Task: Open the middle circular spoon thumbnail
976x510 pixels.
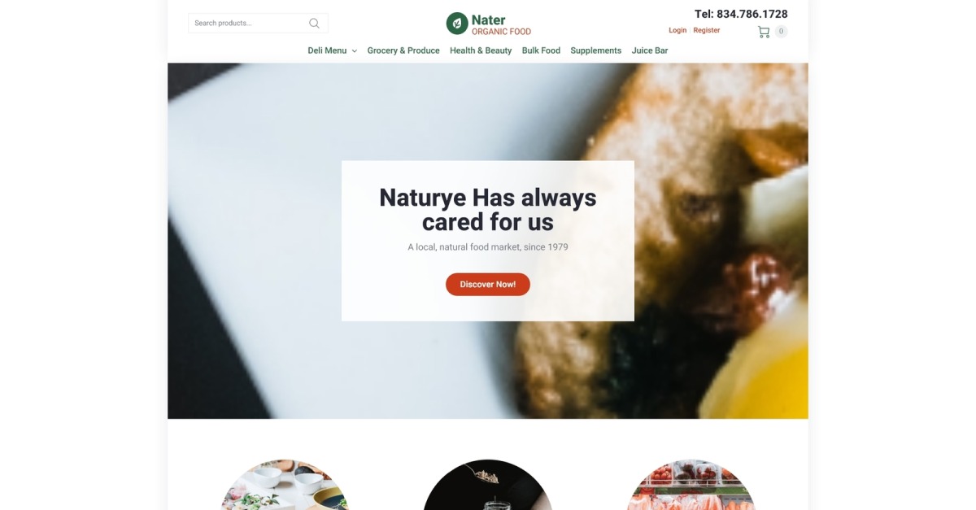Action: [488, 485]
